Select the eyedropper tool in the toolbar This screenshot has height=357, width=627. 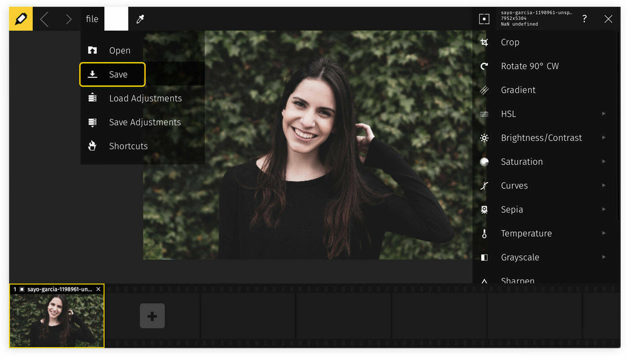click(139, 19)
